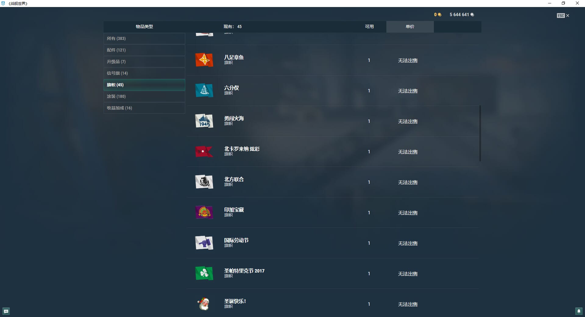
Task: Click the 北方联合 flag icon
Action: (x=204, y=182)
